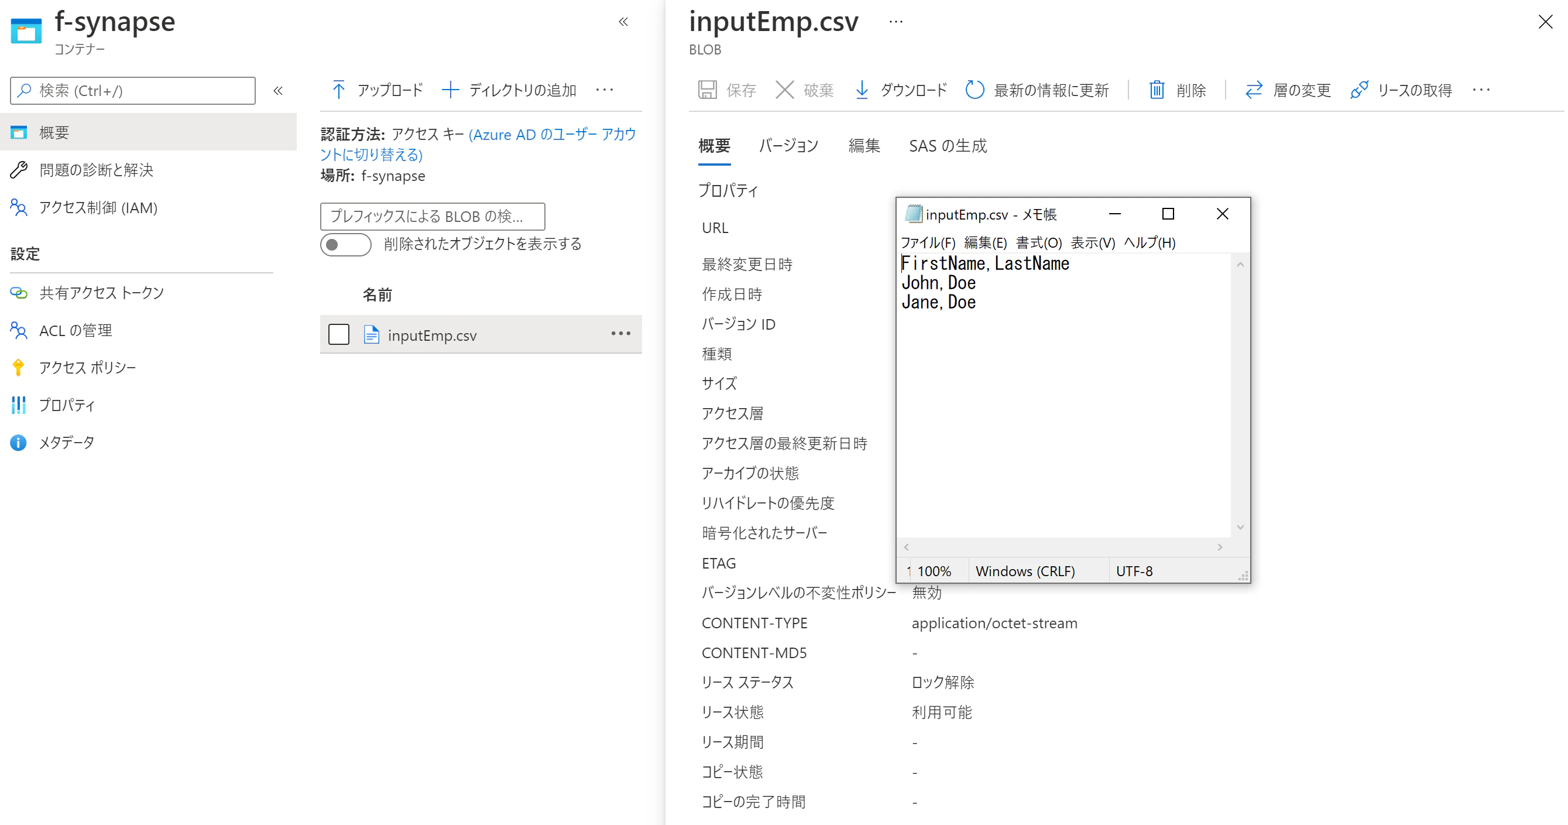Open Notepad 書式(O) menu
The width and height of the screenshot is (1568, 825).
1039,243
